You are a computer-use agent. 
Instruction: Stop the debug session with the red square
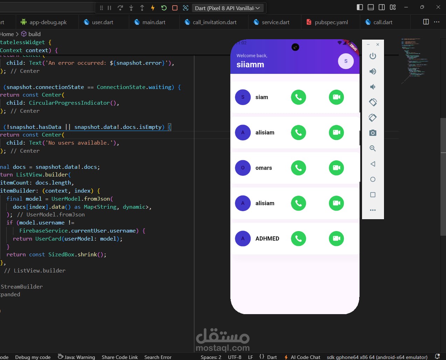[175, 8]
